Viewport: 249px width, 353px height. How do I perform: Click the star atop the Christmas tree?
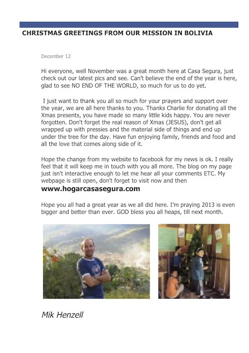click(198, 227)
